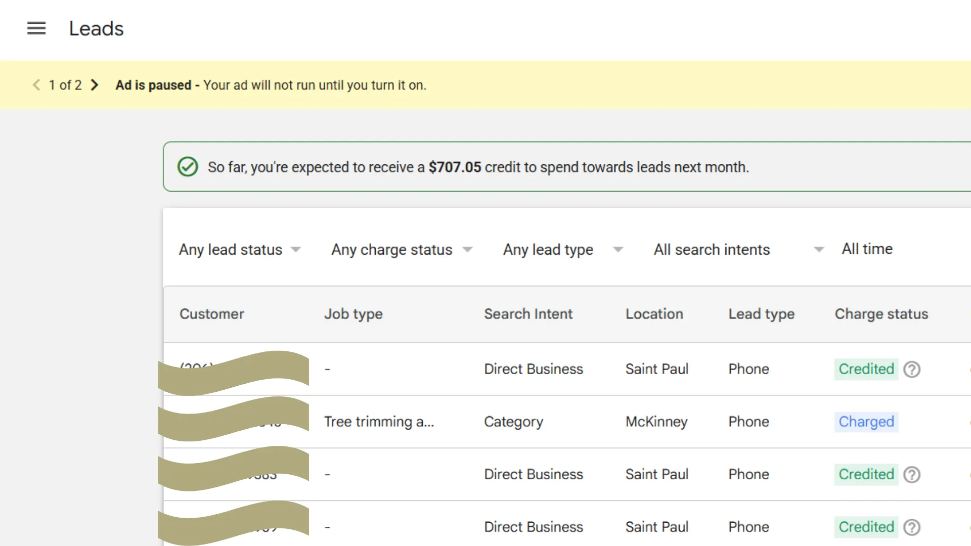The height and width of the screenshot is (546, 971).
Task: Click the Job type column header
Action: pyautogui.click(x=354, y=314)
